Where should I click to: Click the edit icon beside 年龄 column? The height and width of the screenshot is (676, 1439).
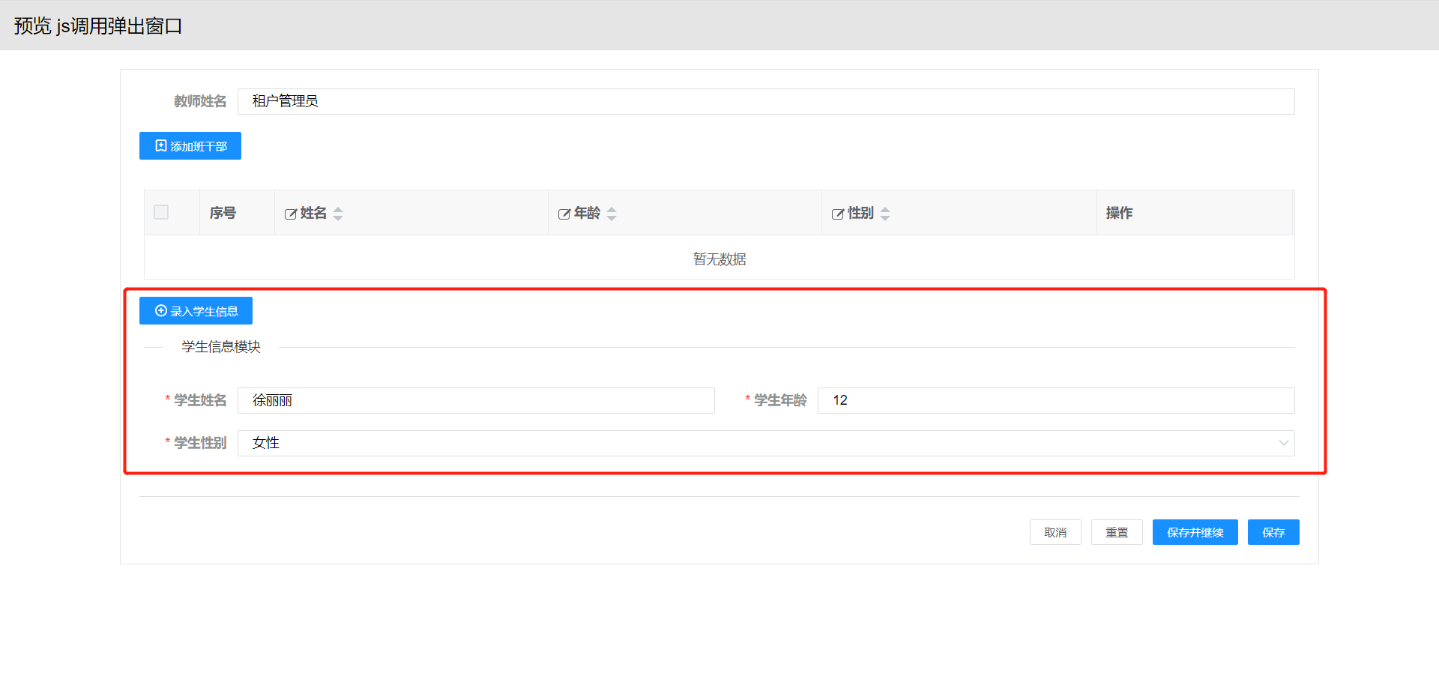tap(564, 214)
